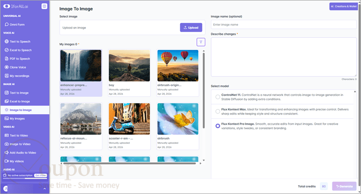361x194 pixels.
Task: Click Get more subscription link
Action: [40, 175]
